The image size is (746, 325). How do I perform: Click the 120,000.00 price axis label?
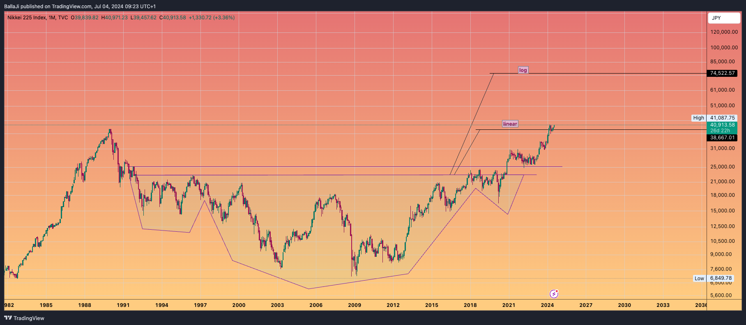click(x=724, y=32)
